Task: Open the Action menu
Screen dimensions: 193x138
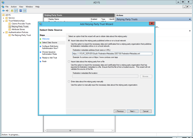Action: (14, 7)
